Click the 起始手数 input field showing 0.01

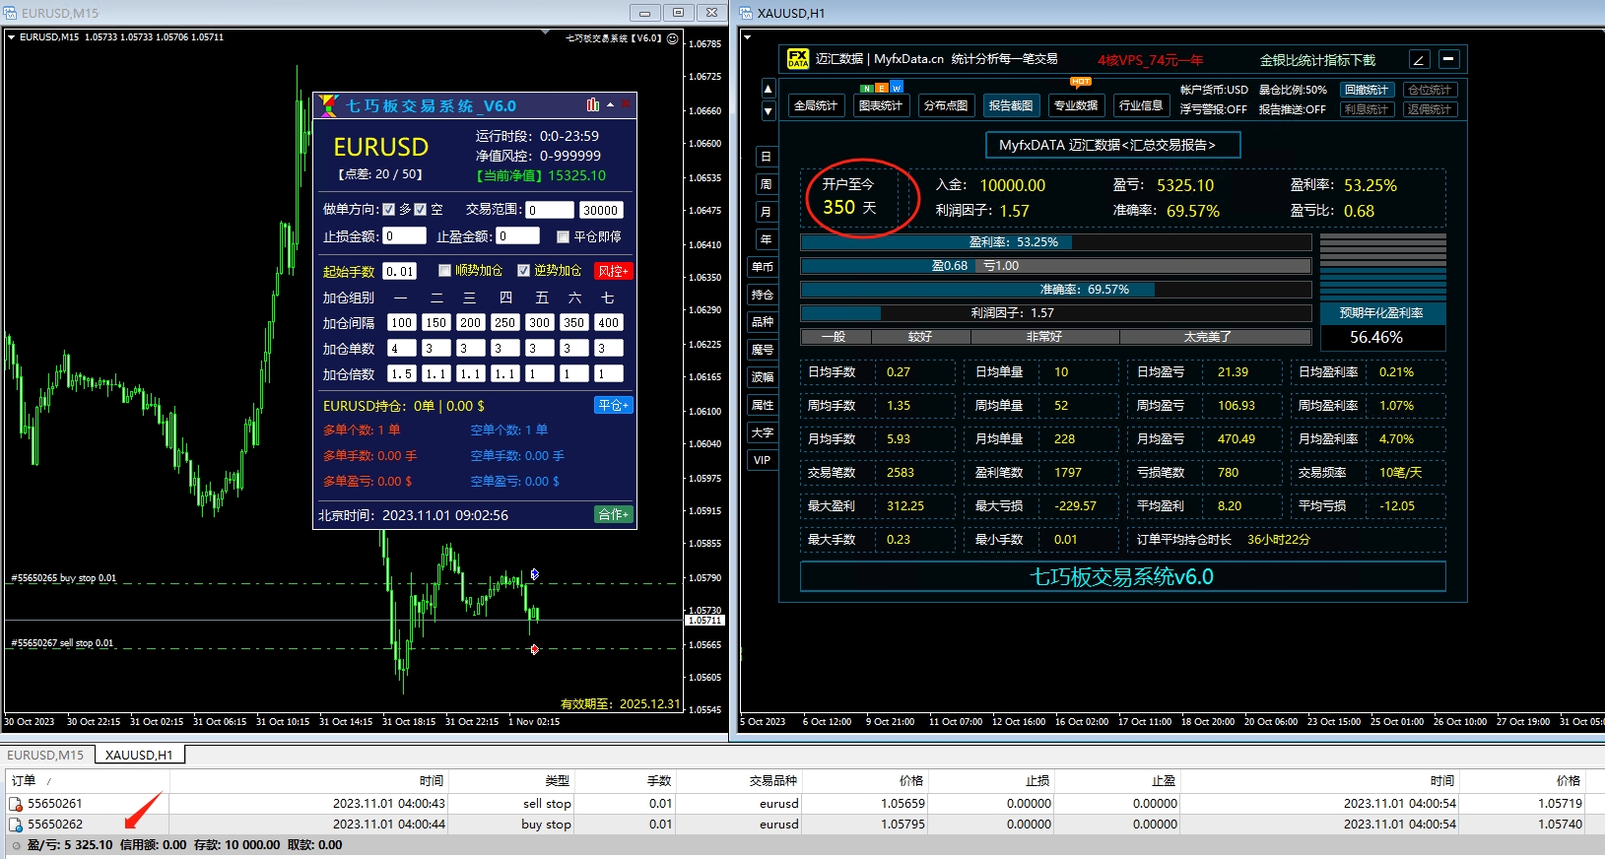coord(400,271)
